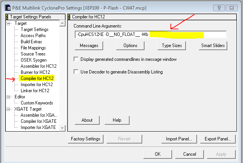243x163 pixels.
Task: Select Custom Keywords panel
Action: click(x=37, y=103)
